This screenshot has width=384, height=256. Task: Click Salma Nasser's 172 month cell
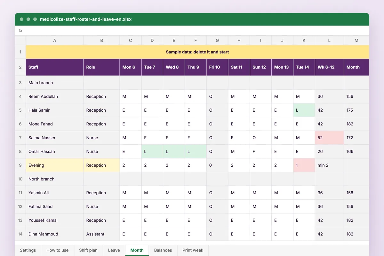(356, 138)
